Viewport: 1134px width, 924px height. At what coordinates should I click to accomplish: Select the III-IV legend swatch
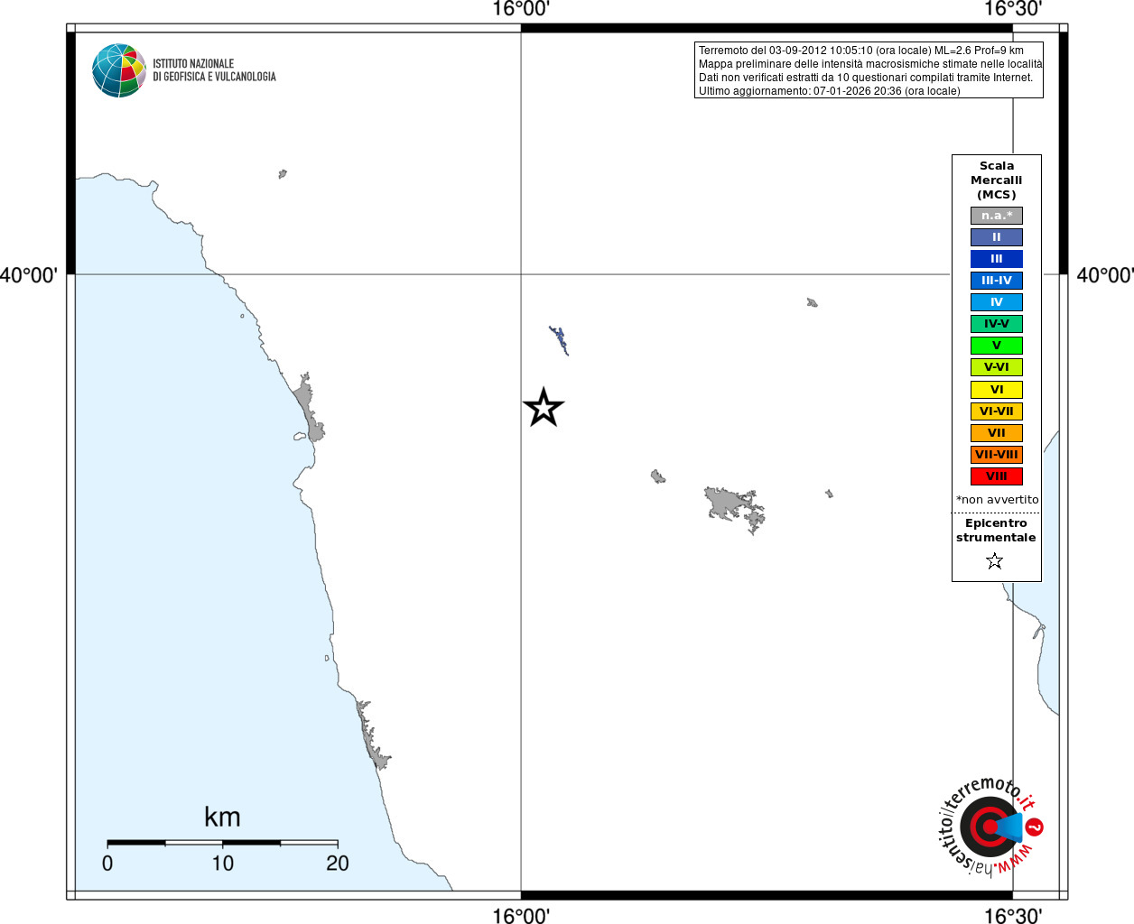997,281
